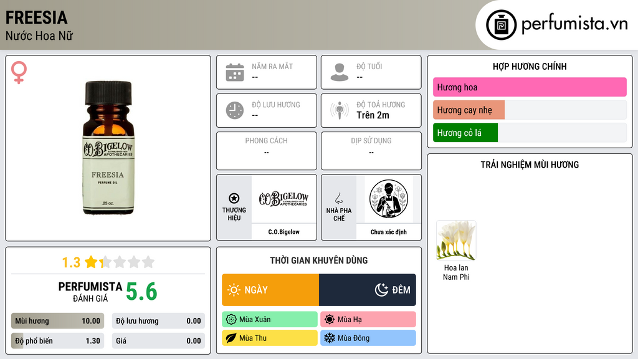Screen dimensions: 638x359
Task: Click the 5.6 Perfumista score
Action: pos(141,292)
